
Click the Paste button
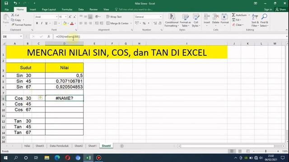pyautogui.click(x=6, y=19)
